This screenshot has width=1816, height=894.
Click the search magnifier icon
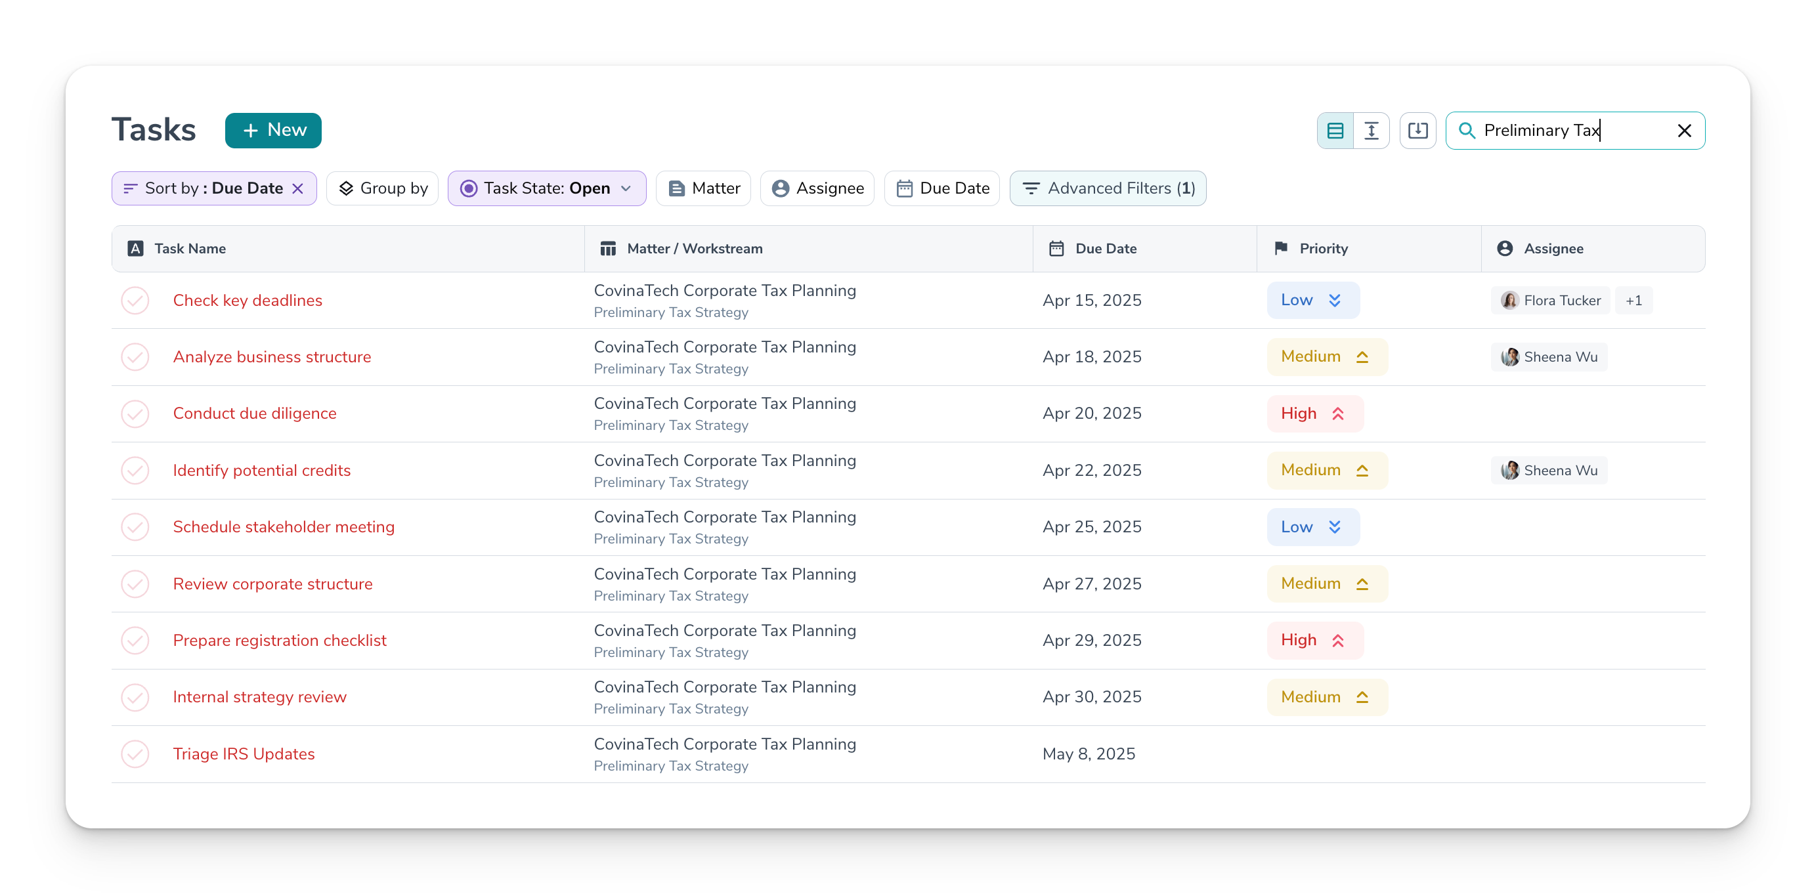pos(1466,131)
